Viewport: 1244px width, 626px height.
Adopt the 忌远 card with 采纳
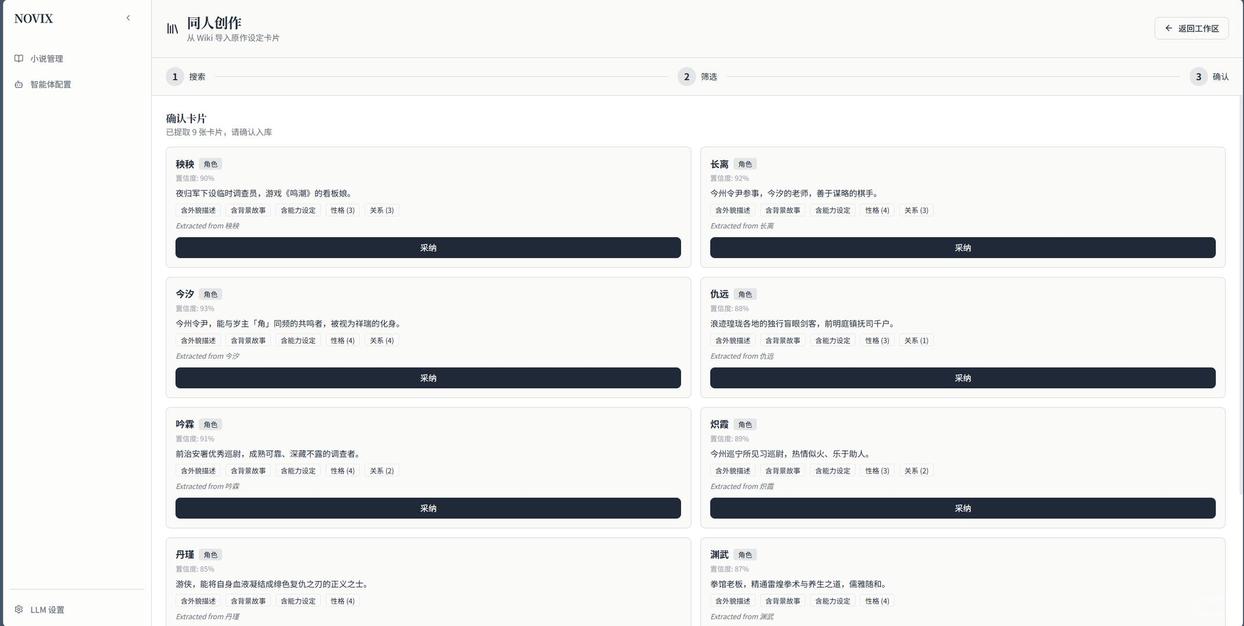coord(963,378)
